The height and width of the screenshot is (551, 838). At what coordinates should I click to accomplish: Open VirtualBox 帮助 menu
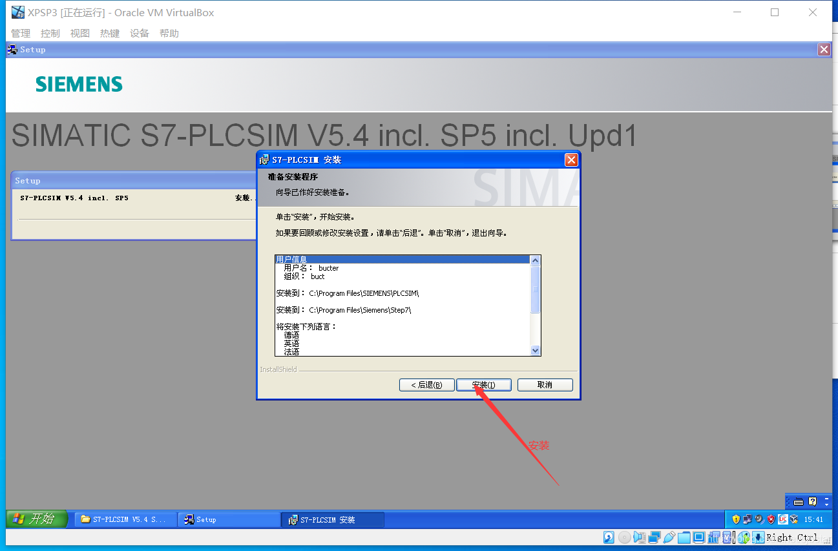169,34
